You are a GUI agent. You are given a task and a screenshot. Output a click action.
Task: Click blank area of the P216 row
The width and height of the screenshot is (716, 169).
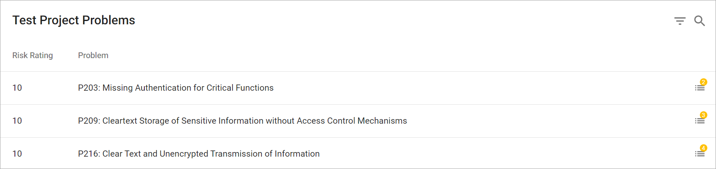click(496, 153)
